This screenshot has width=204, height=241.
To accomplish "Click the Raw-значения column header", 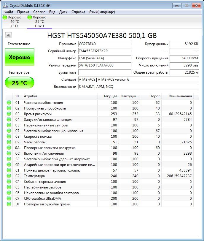I will 177,96.
